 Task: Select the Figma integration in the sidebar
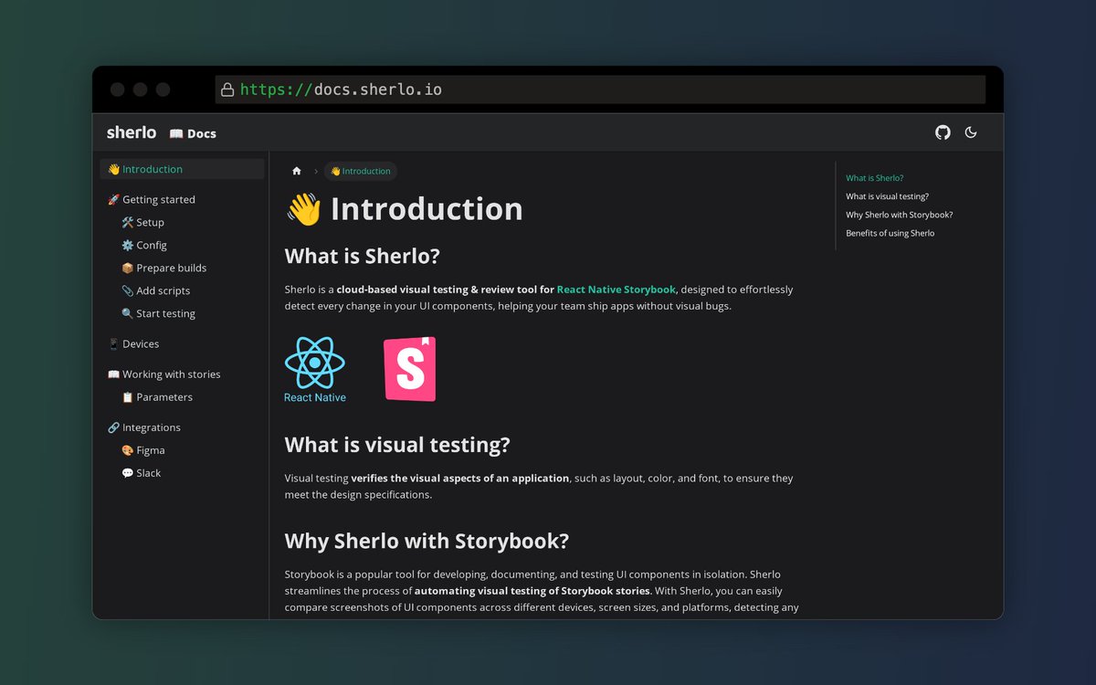tap(150, 449)
